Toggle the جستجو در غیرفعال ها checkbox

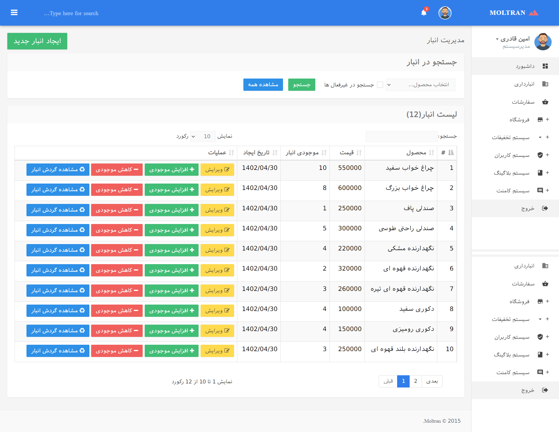point(380,85)
